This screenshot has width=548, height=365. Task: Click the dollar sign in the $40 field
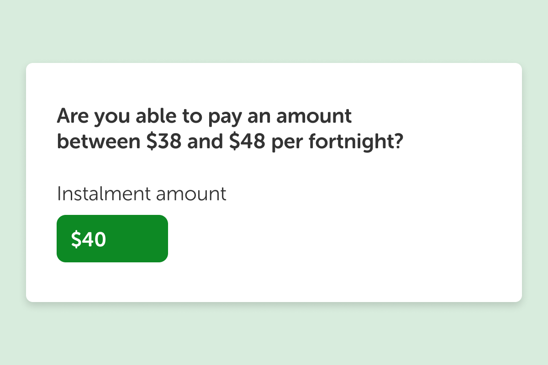pyautogui.click(x=76, y=240)
